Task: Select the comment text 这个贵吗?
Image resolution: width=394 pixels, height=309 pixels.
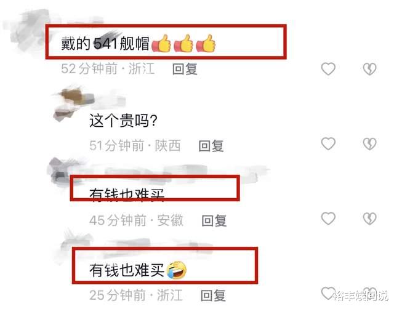Action: 123,120
